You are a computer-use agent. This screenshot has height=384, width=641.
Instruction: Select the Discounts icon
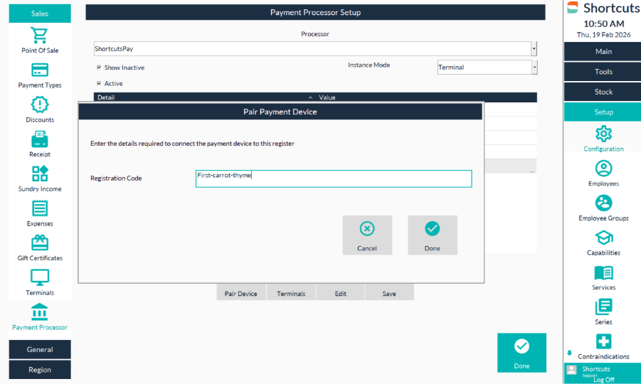coord(40,105)
